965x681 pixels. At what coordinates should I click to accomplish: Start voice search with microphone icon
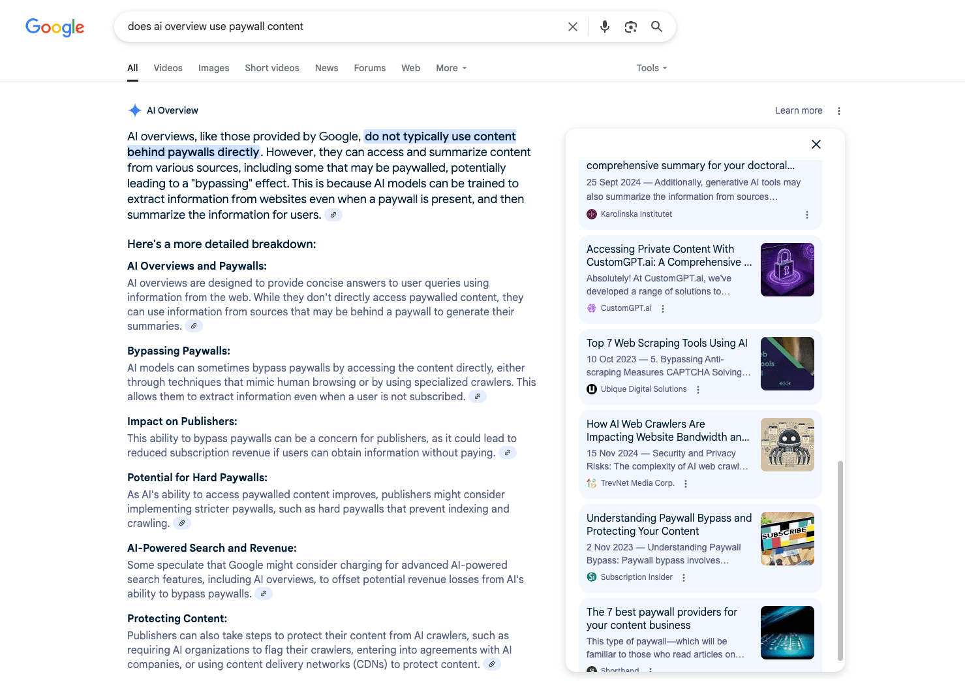click(x=605, y=27)
